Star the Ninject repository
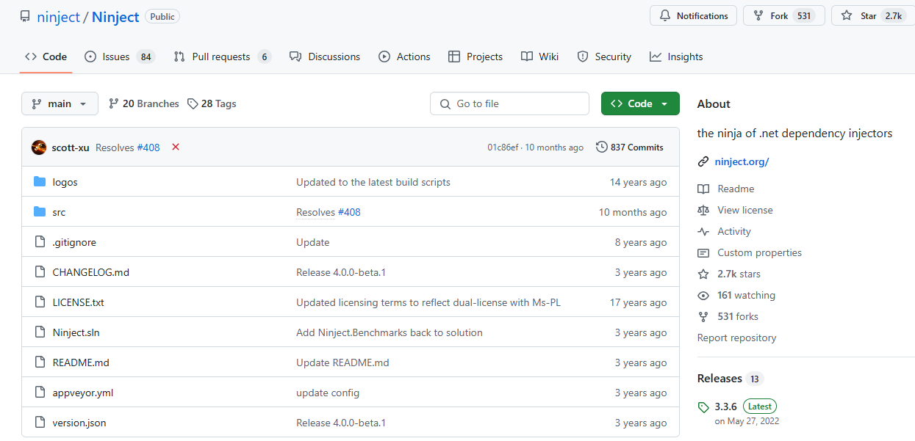This screenshot has width=915, height=441. click(x=872, y=16)
